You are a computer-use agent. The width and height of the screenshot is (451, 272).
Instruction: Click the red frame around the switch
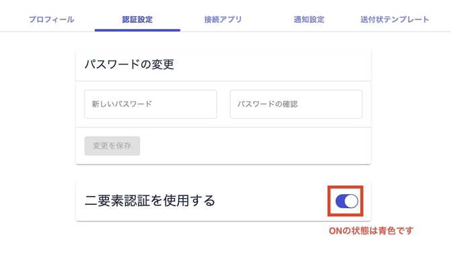345,187
